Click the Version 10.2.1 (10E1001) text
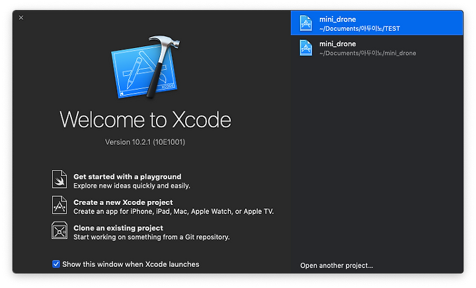This screenshot has width=476, height=288. tap(145, 142)
